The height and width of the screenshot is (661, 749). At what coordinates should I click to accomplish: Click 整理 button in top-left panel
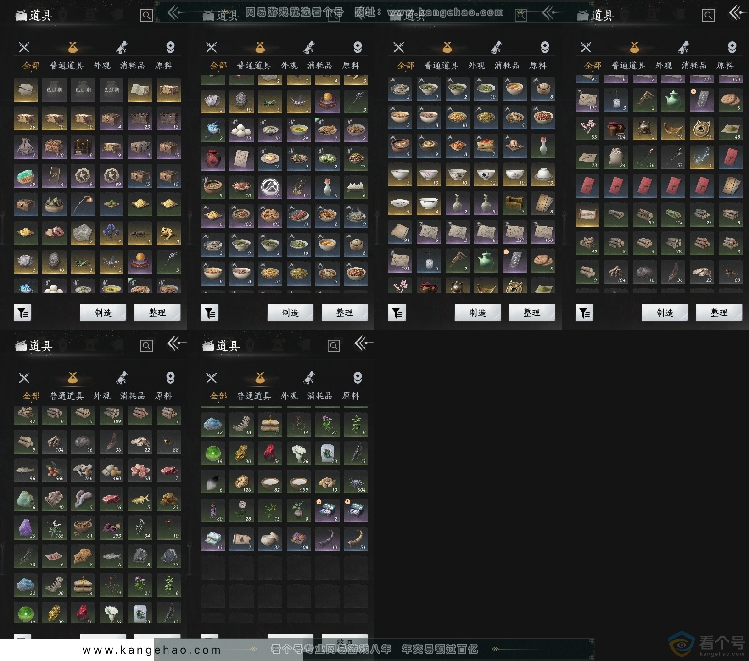pyautogui.click(x=157, y=313)
